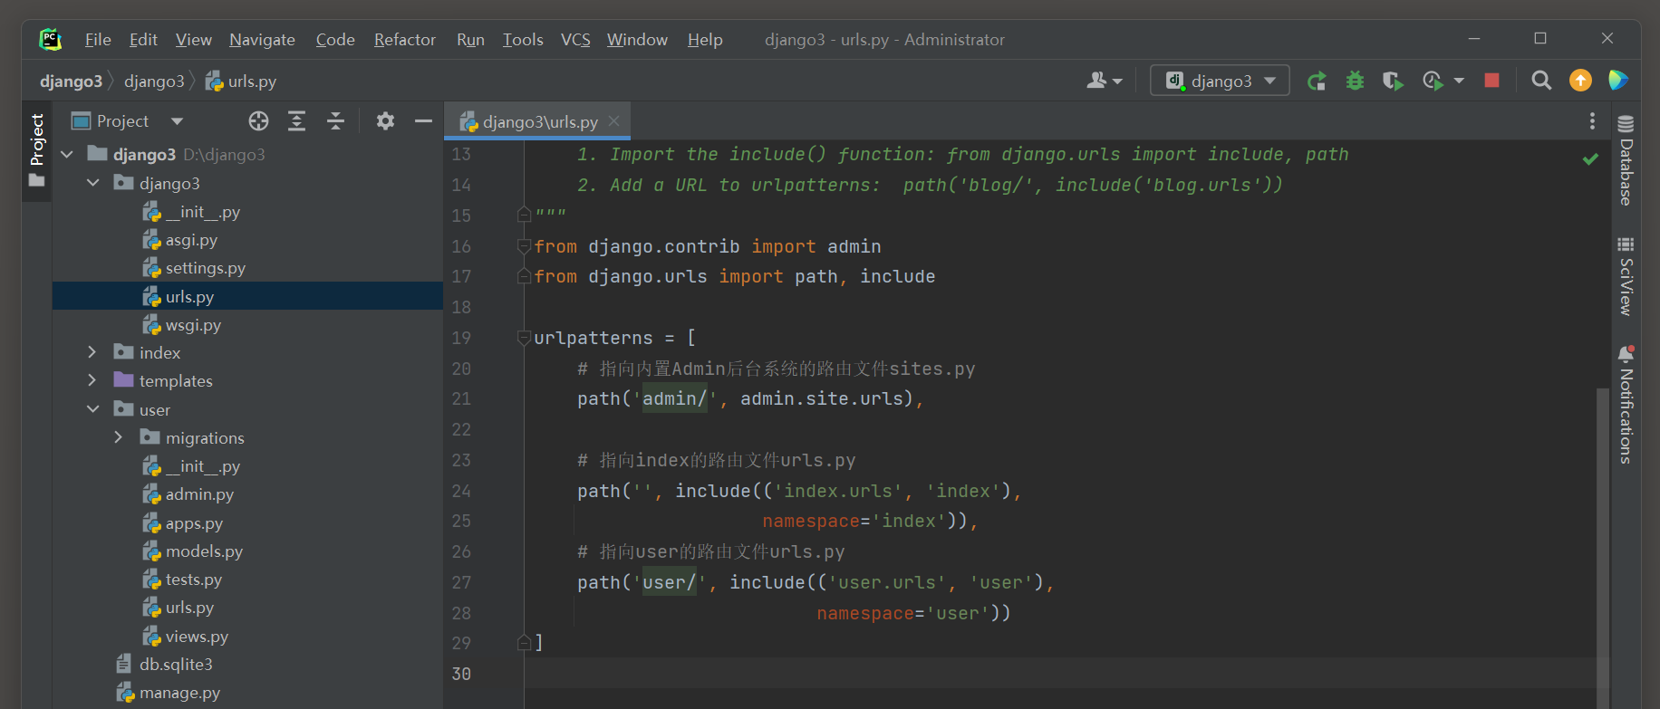The image size is (1660, 709).
Task: Click line number 21 in gutter
Action: tap(461, 398)
